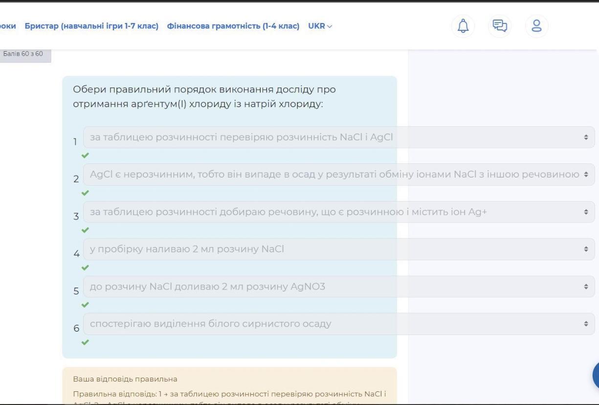
Task: Expand step 4 dropdown about наливаю розчину NaCl
Action: [338, 249]
